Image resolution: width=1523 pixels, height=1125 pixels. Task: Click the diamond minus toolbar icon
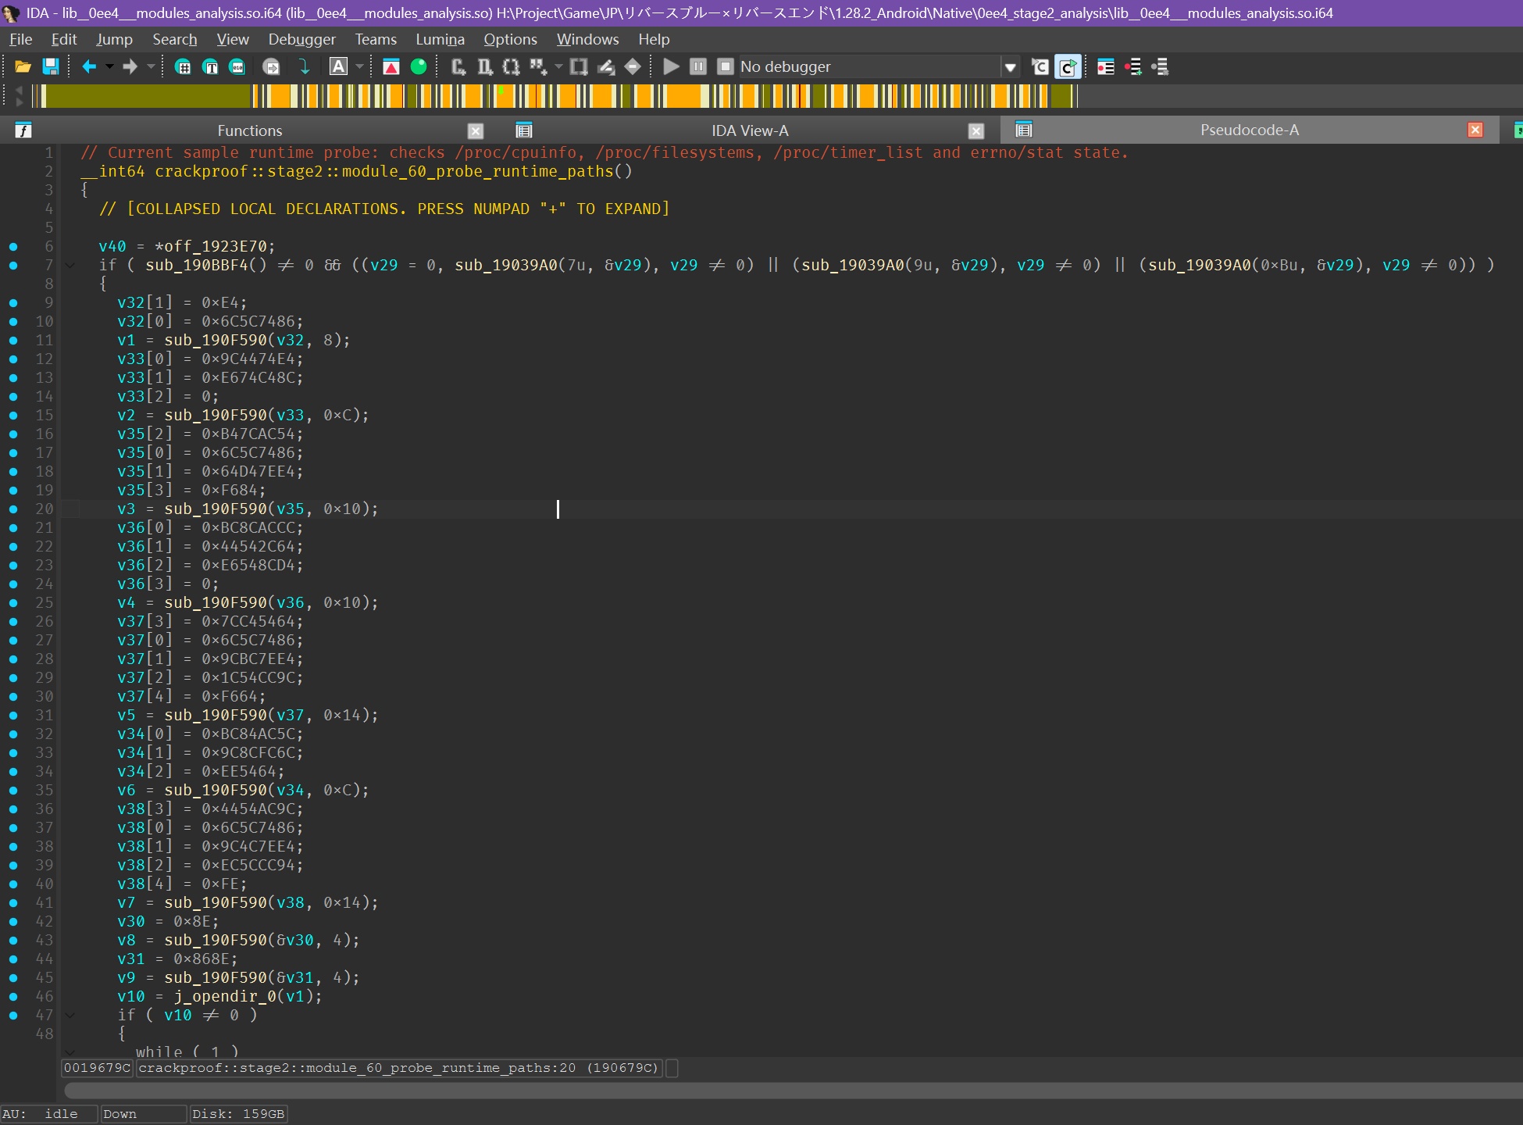click(x=633, y=67)
